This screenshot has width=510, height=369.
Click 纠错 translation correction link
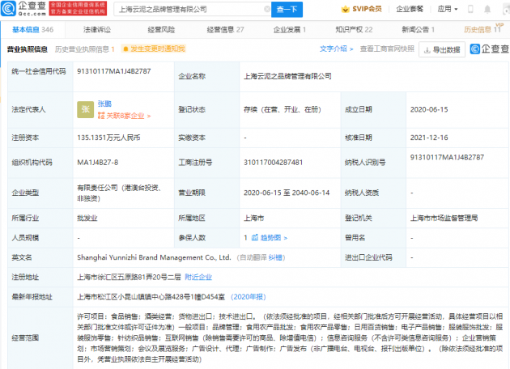pyautogui.click(x=275, y=257)
